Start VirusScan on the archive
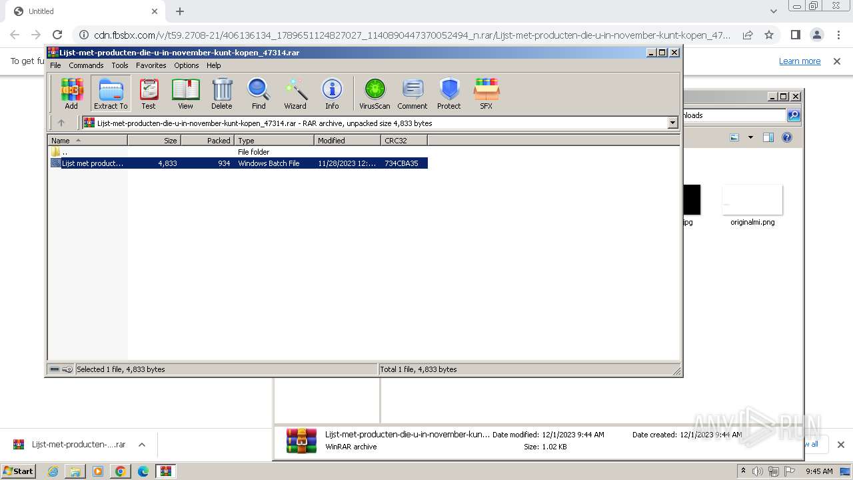Screen dimensions: 853x480 point(375,93)
